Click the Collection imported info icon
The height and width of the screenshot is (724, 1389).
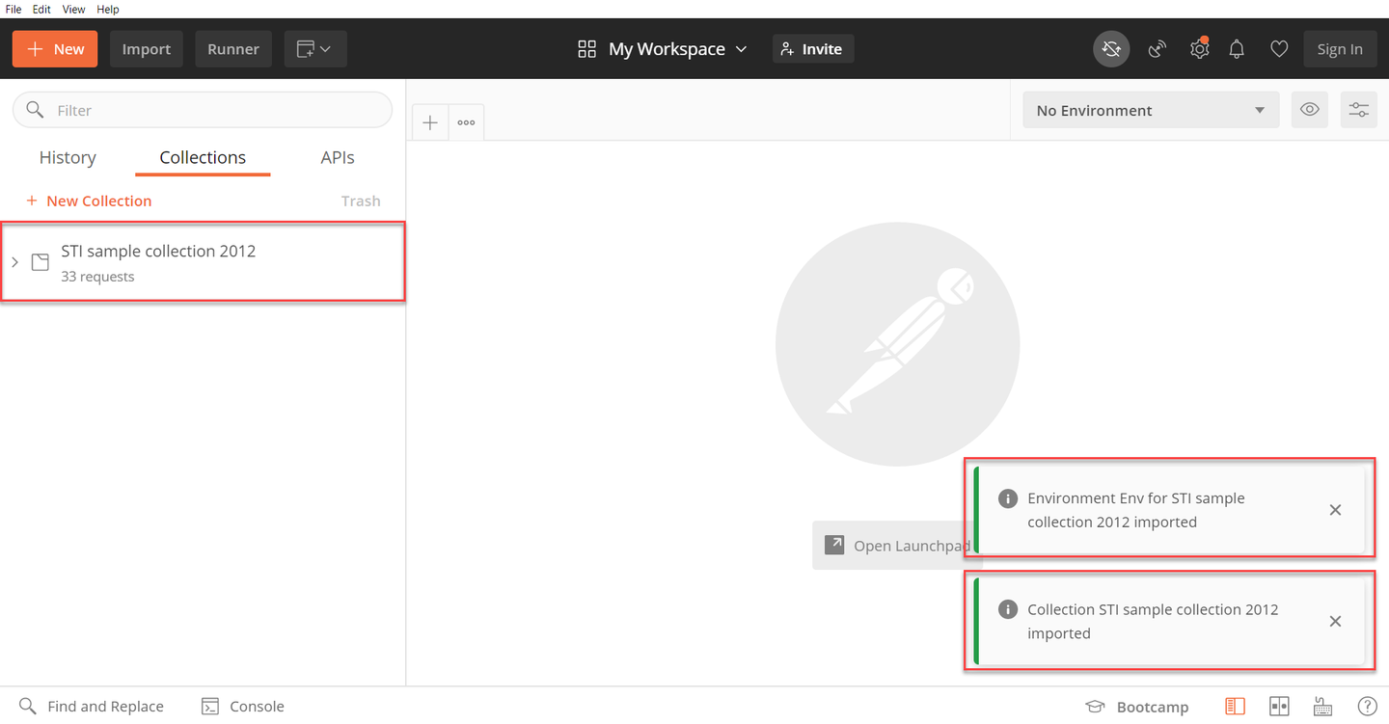[1007, 609]
